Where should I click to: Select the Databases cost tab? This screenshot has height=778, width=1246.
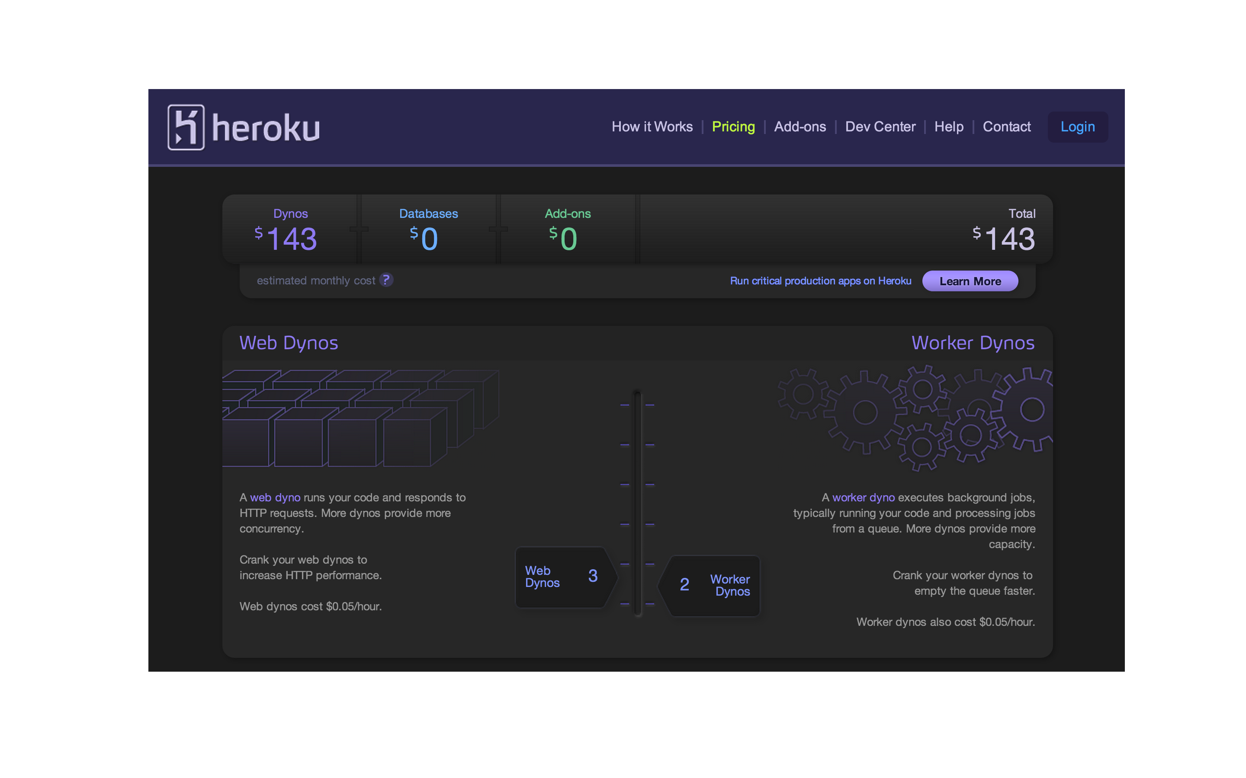(428, 230)
